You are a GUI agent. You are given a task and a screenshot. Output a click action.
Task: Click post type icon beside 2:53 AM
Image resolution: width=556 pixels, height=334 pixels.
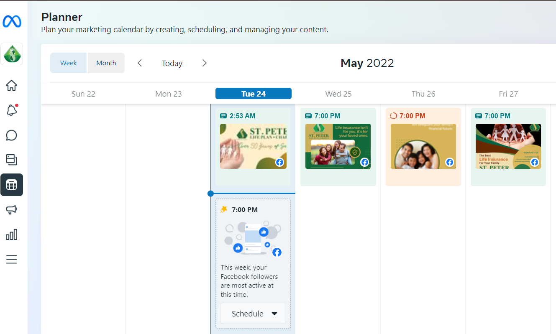tap(223, 116)
